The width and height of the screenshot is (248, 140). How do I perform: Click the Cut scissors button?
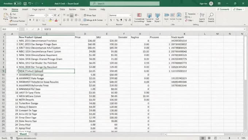click(x=13, y=14)
